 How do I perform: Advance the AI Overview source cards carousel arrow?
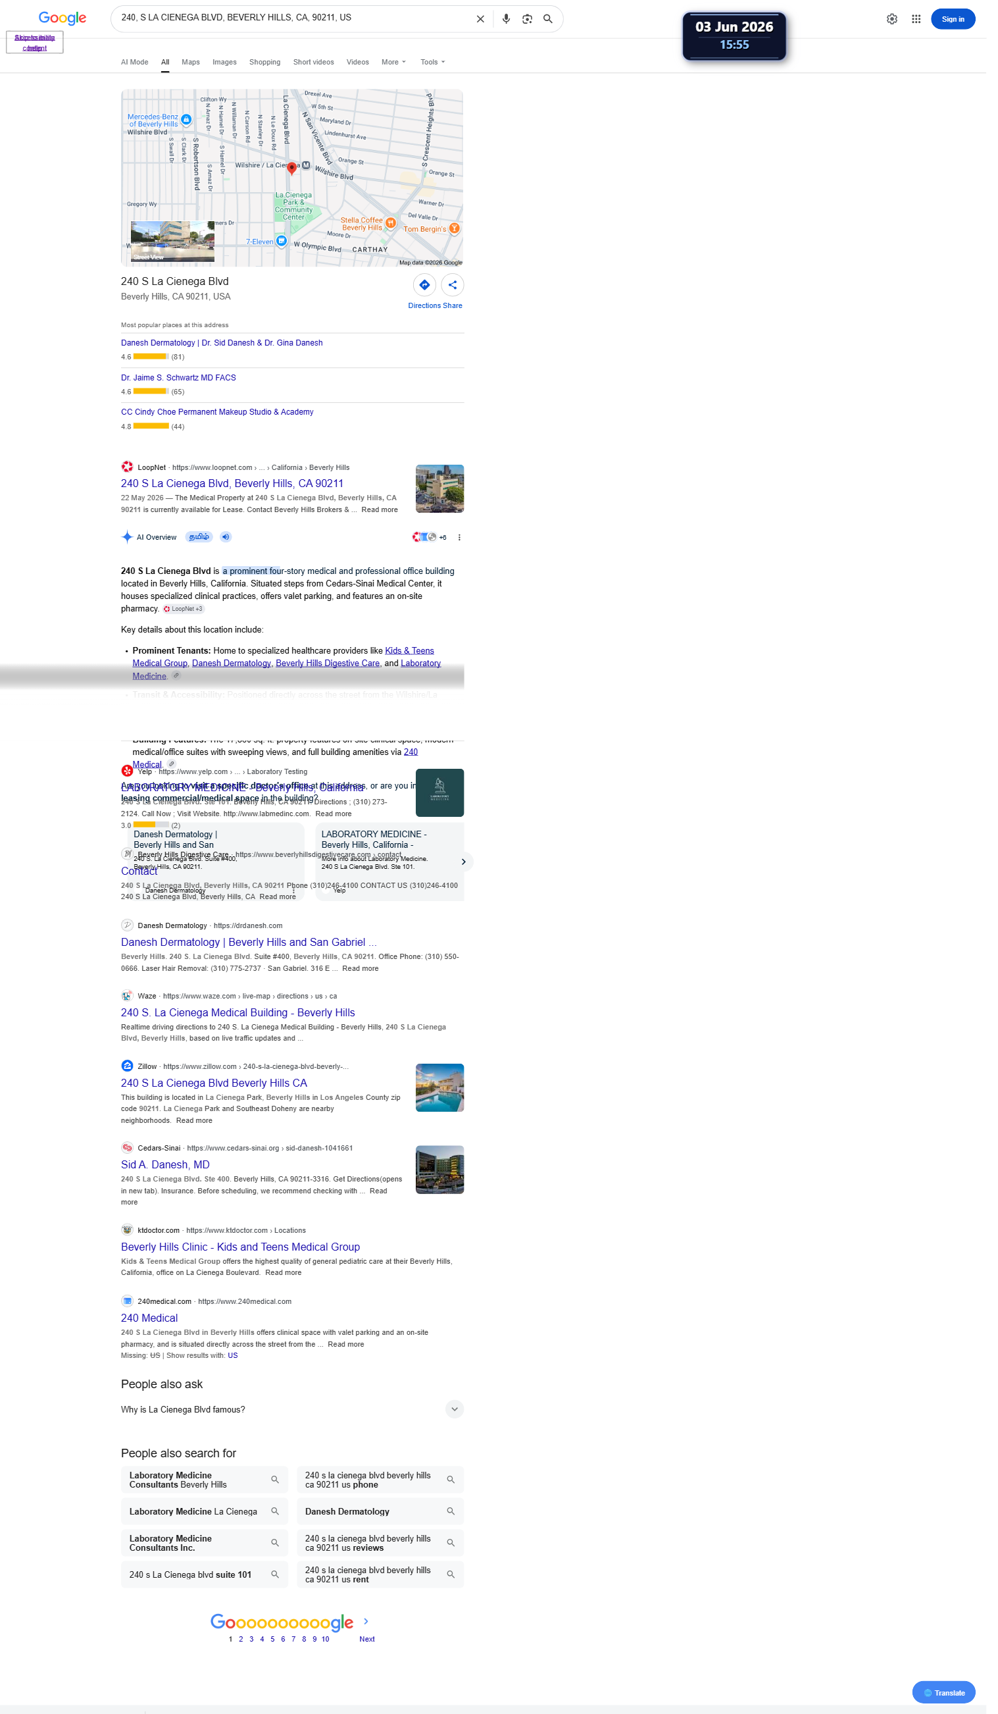point(464,862)
